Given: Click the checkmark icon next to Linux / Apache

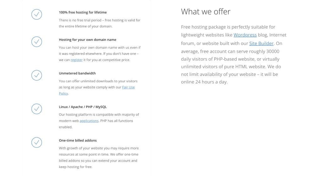Looking at the screenshot, I should point(36,109).
